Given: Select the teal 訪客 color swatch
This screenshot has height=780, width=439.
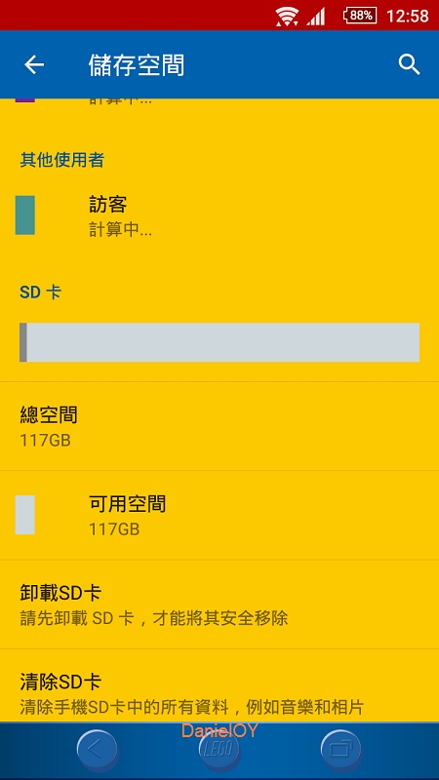Looking at the screenshot, I should [x=25, y=214].
